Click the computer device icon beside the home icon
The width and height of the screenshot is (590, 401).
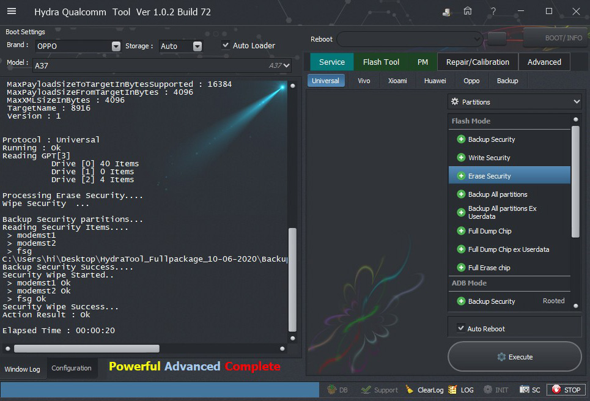446,12
